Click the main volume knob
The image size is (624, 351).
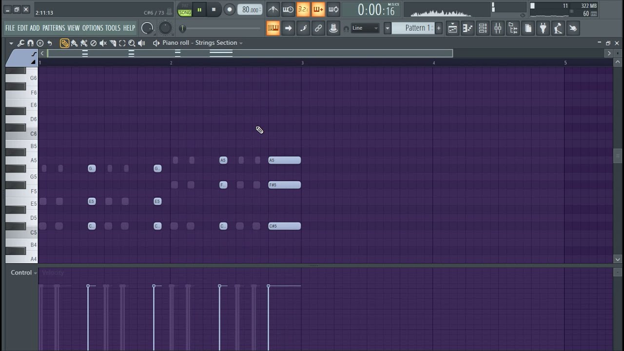147,28
